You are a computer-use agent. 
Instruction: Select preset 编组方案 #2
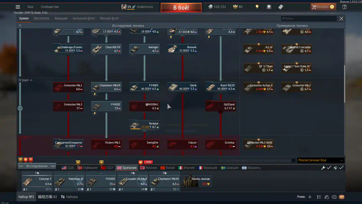(x=48, y=197)
